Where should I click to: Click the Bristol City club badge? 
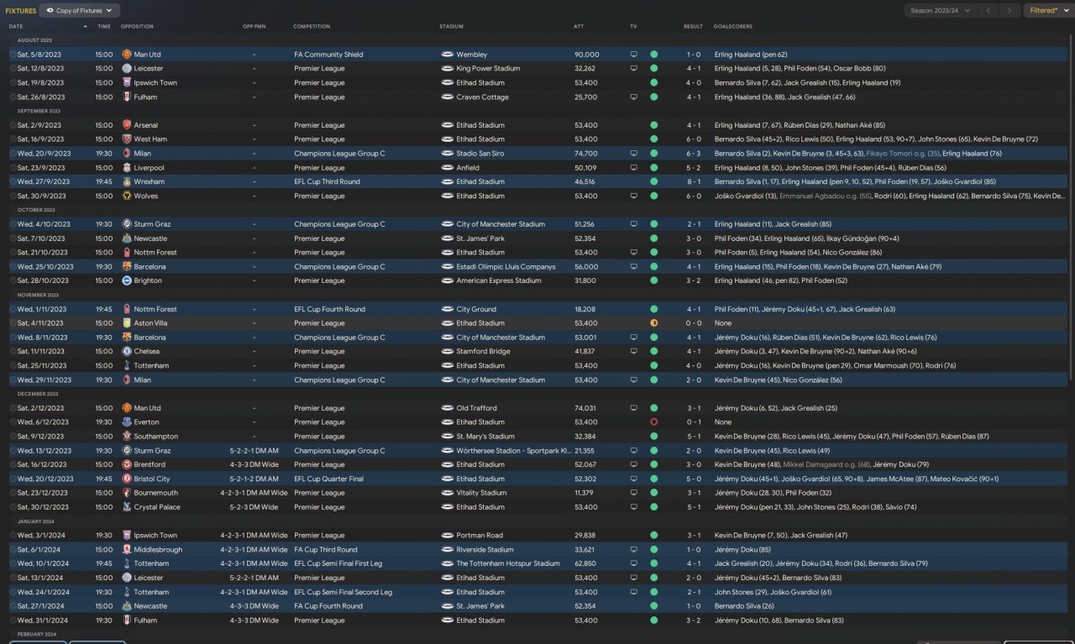coord(126,479)
